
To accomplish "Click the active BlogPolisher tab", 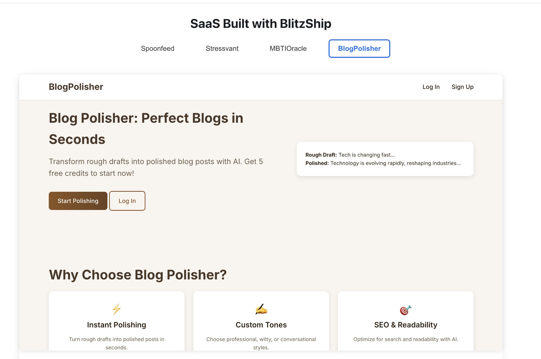I will (x=359, y=48).
